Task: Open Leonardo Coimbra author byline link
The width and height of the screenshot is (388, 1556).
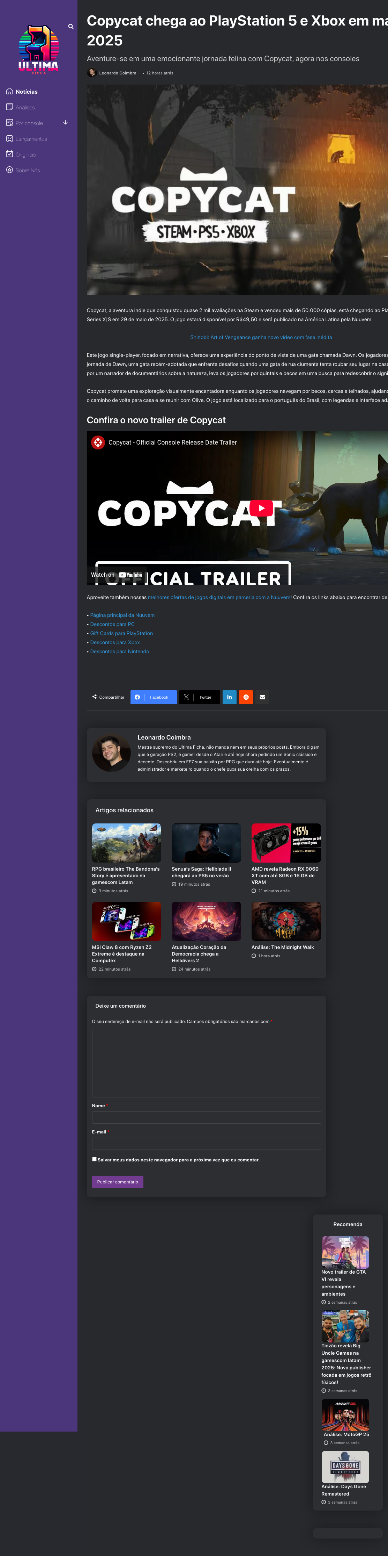Action: point(118,73)
